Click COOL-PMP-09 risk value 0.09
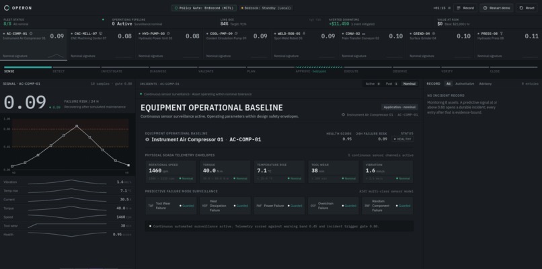Image resolution: width=542 pixels, height=269 pixels. click(260, 36)
